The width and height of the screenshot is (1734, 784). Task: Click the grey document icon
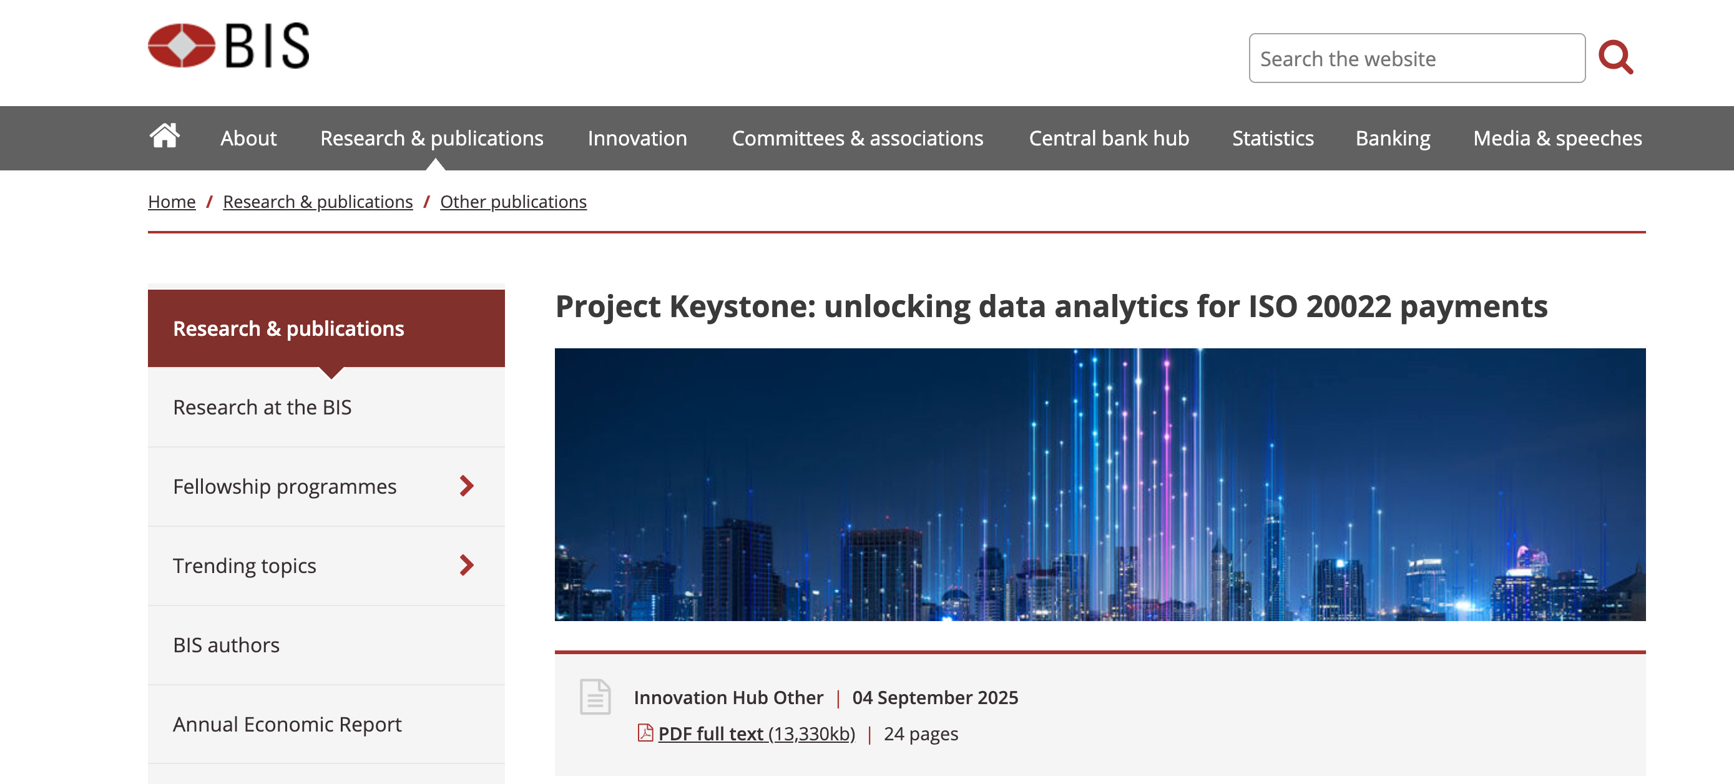click(x=595, y=697)
